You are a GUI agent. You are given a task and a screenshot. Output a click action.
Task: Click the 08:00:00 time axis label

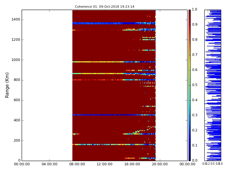(77, 164)
